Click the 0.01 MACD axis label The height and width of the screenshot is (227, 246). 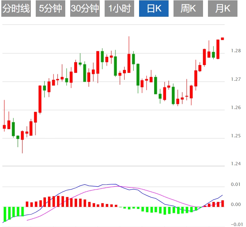click(236, 184)
